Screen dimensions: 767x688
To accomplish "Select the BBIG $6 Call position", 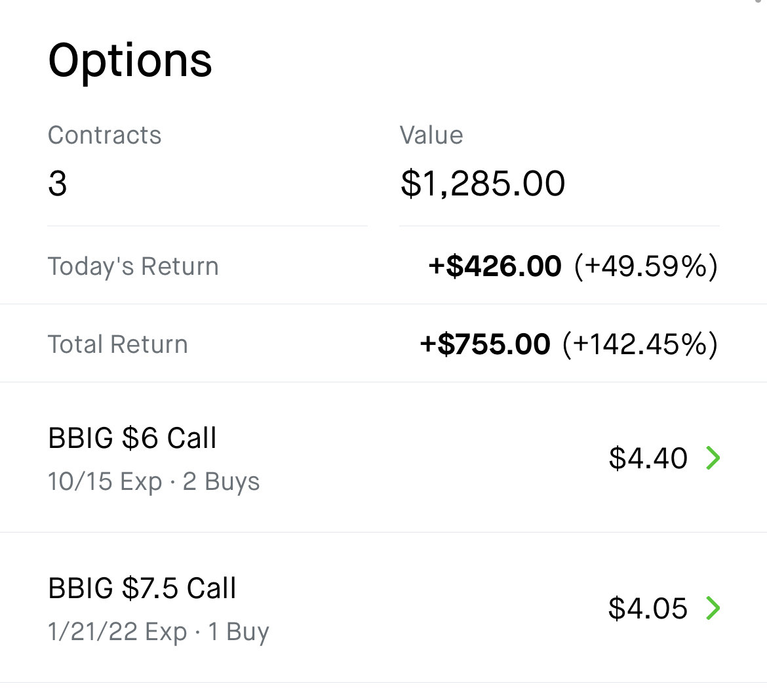I will pos(383,458).
